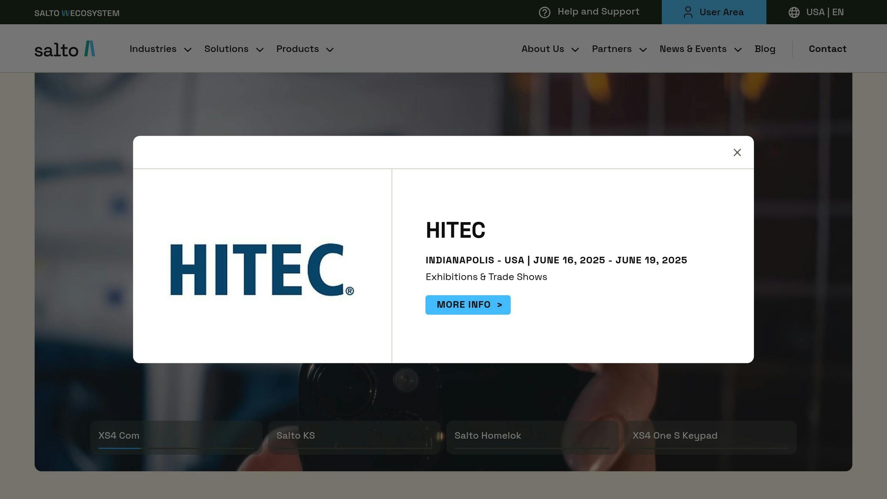Expand the About Us chevron
887x499 pixels.
coord(575,50)
